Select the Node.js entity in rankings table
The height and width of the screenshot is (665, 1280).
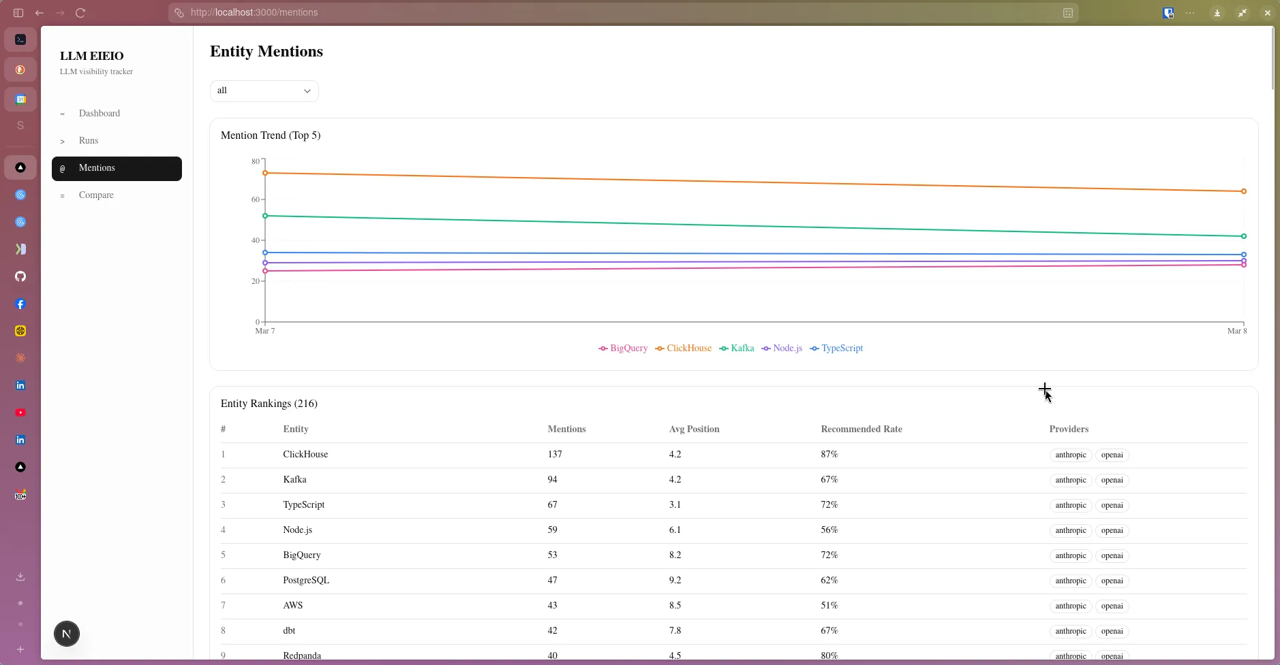coord(297,530)
